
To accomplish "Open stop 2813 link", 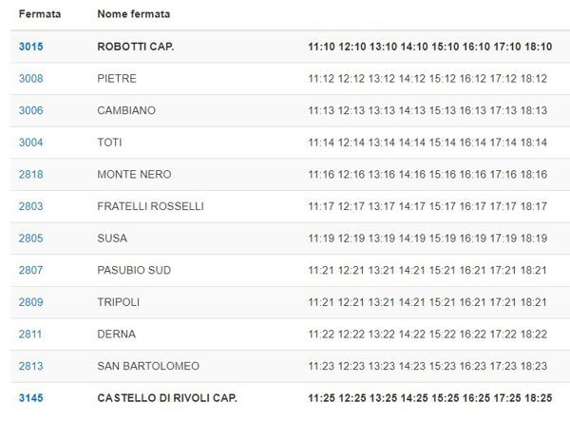I will [x=30, y=367].
